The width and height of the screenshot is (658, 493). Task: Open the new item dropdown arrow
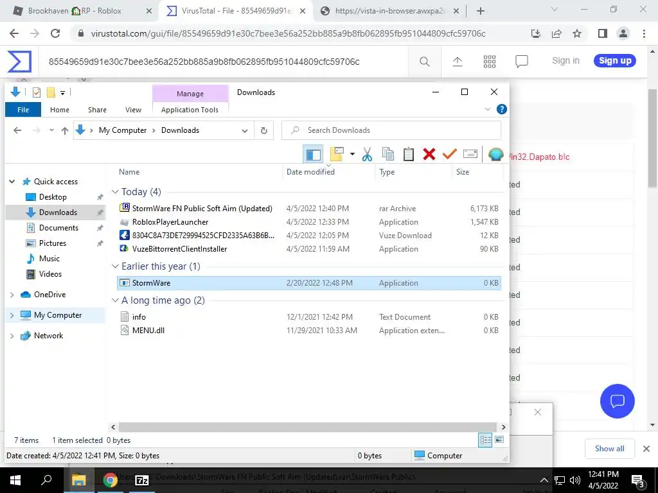click(353, 154)
